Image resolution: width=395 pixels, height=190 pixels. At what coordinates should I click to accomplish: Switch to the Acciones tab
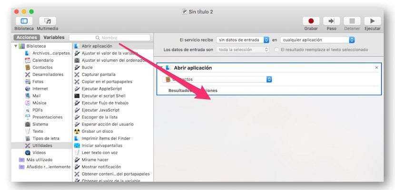click(26, 37)
